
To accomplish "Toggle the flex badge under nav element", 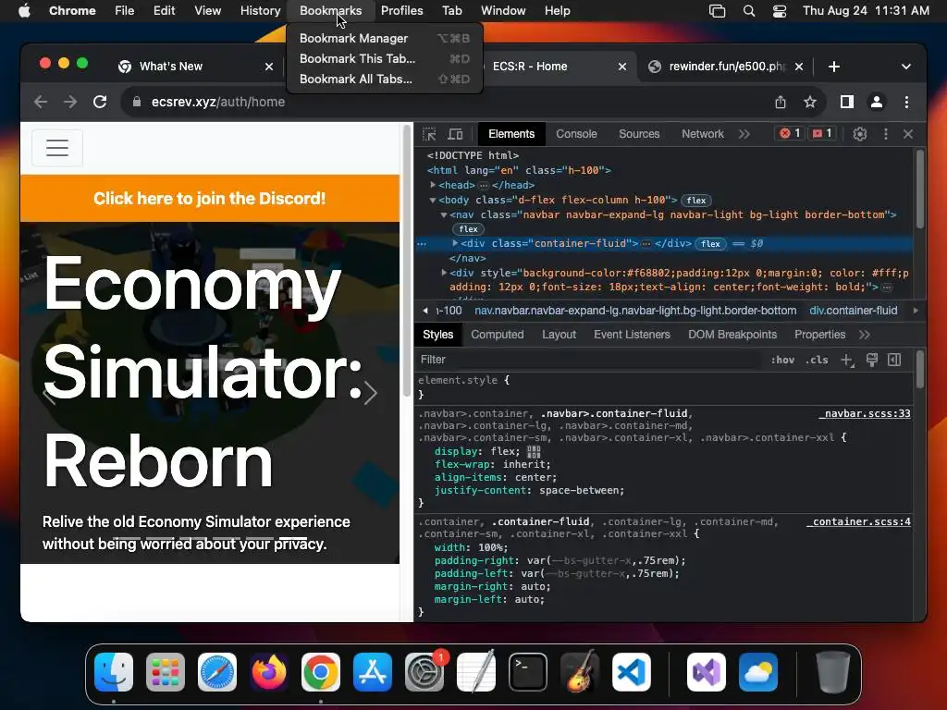I will (468, 229).
